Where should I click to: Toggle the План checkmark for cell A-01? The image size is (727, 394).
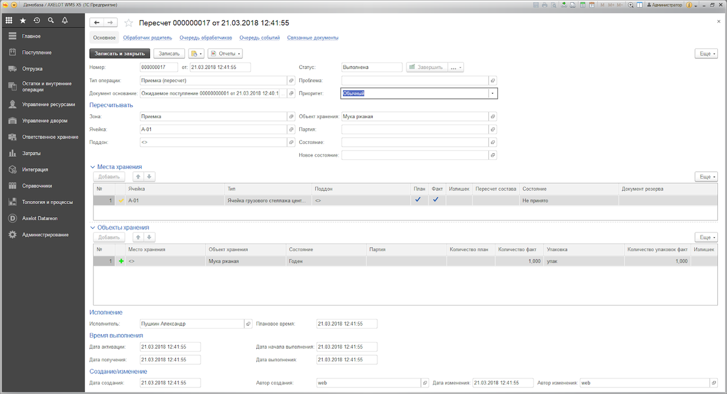click(417, 200)
